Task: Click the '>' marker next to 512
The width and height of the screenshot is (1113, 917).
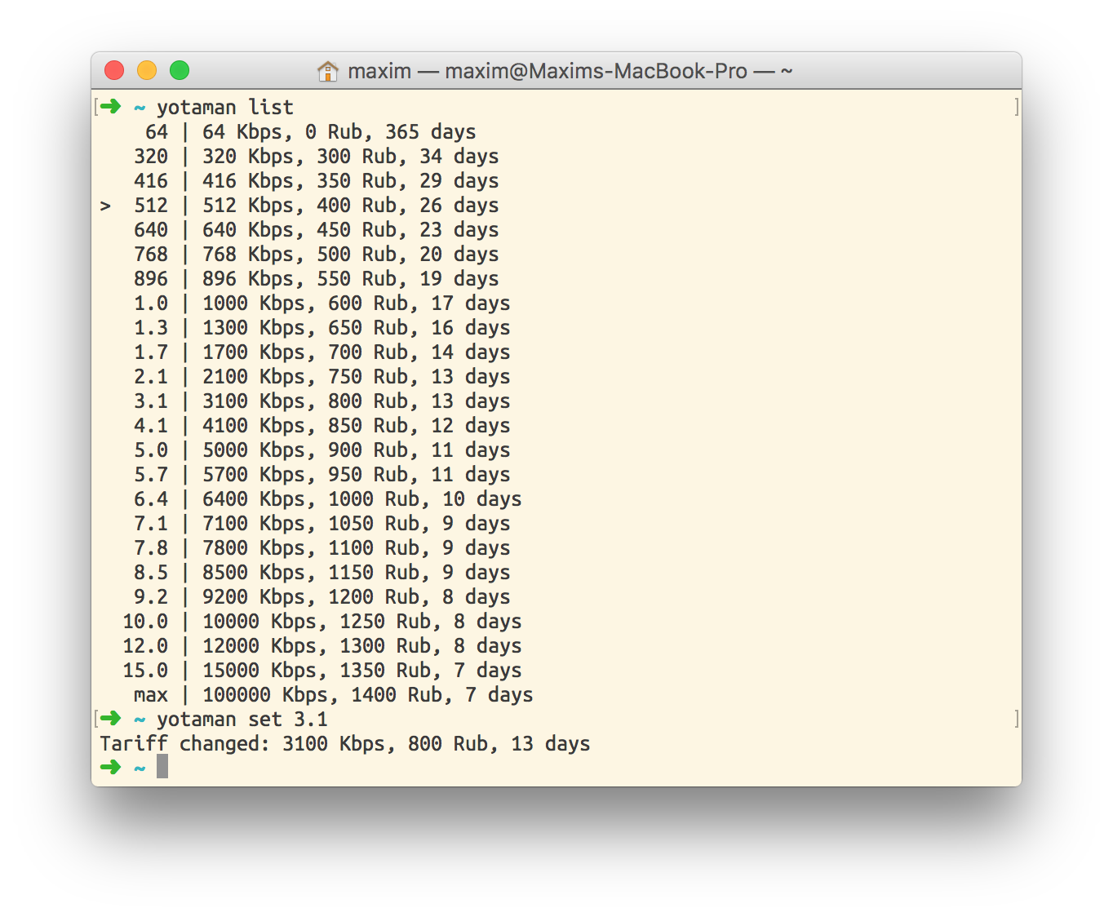Action: click(105, 206)
